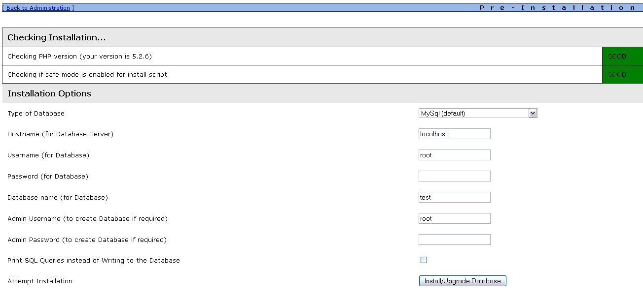Enable the Print SQL Queries checkbox
The width and height of the screenshot is (643, 300).
coord(424,260)
